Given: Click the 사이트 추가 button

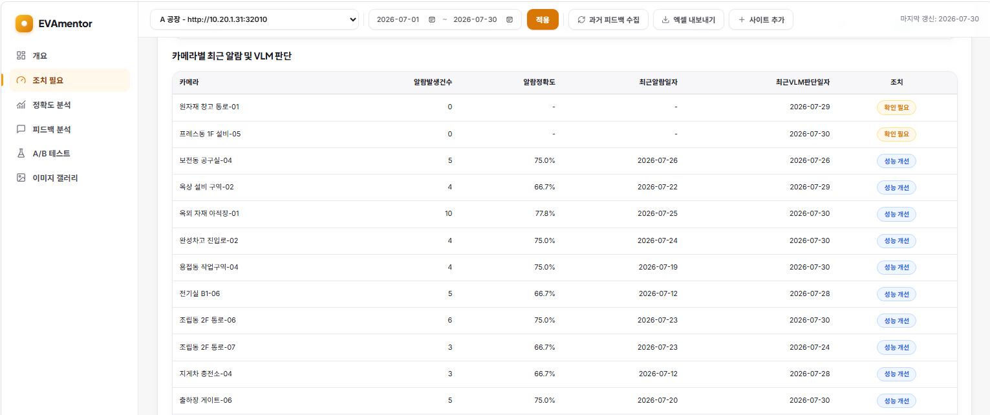Looking at the screenshot, I should [x=761, y=19].
